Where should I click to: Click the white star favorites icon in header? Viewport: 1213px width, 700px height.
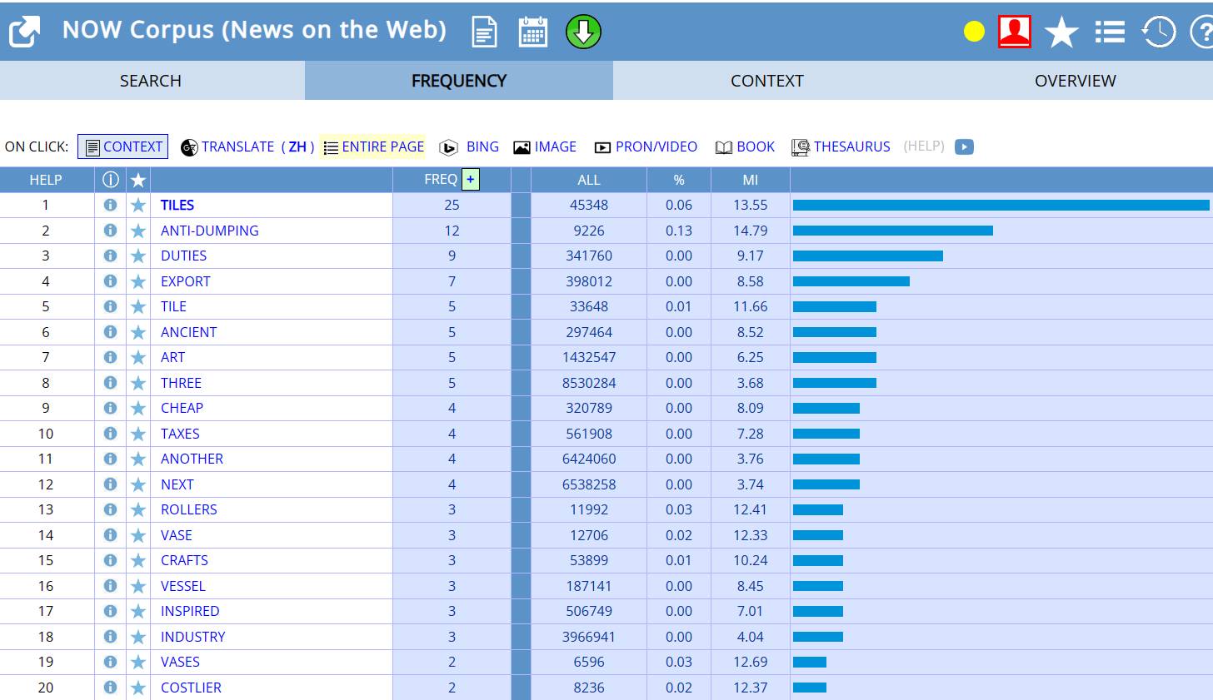(1061, 33)
